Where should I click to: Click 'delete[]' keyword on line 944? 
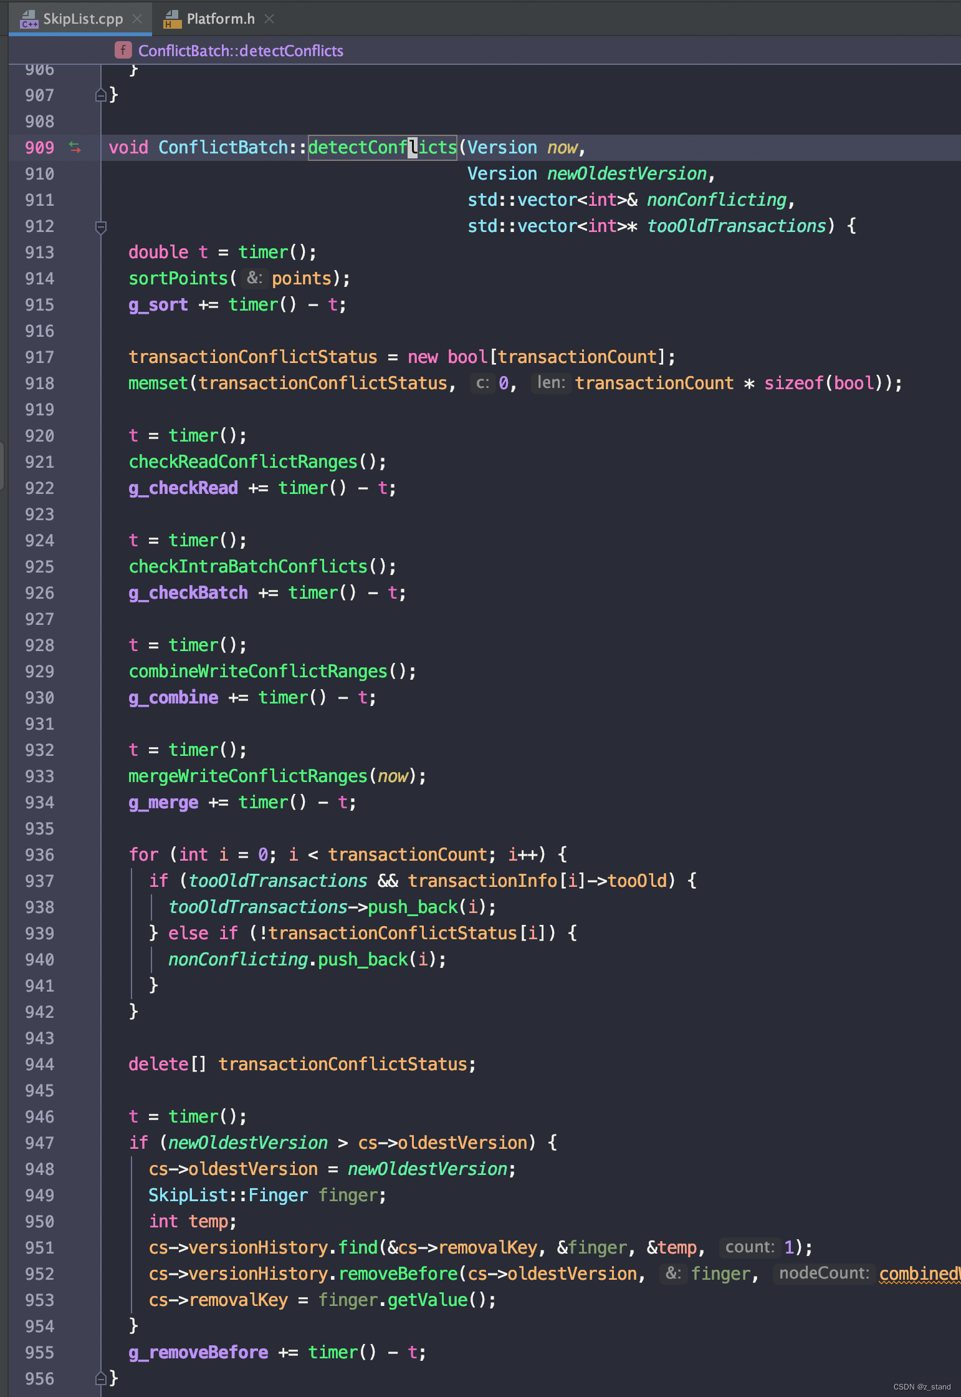(x=167, y=1064)
